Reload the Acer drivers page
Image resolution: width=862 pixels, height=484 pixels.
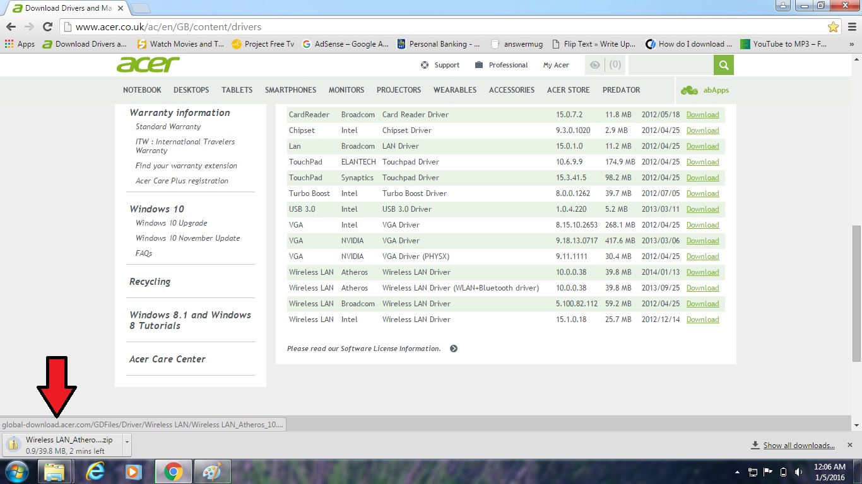point(47,27)
